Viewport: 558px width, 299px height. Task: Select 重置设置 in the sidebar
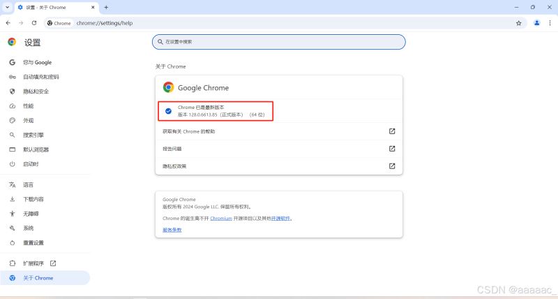tap(33, 242)
